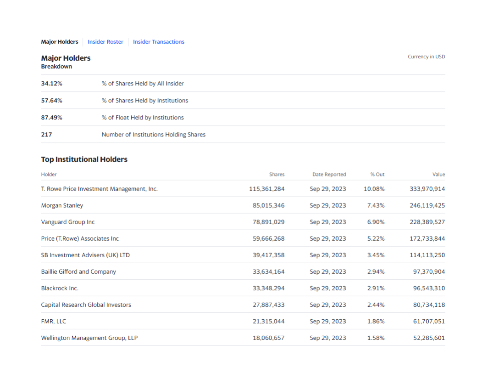The image size is (488, 379).
Task: Click holding value 80,734,118
Action: [429, 305]
